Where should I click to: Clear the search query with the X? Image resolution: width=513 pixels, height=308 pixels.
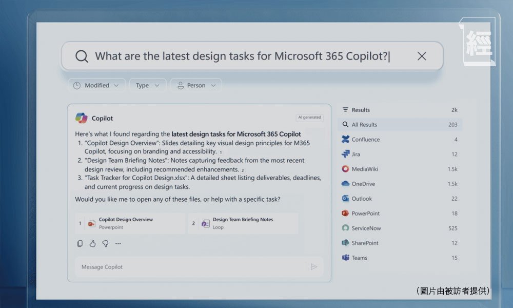(422, 56)
